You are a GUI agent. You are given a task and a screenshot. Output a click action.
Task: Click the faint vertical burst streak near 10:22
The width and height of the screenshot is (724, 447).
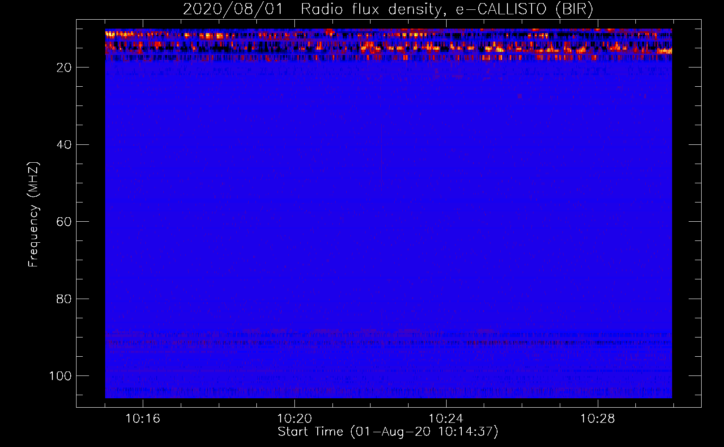[x=381, y=156]
